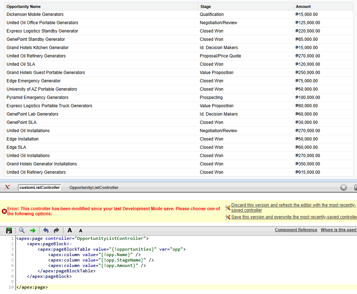
Task: Redo an edit using the forward arrow icon
Action: [x=56, y=230]
